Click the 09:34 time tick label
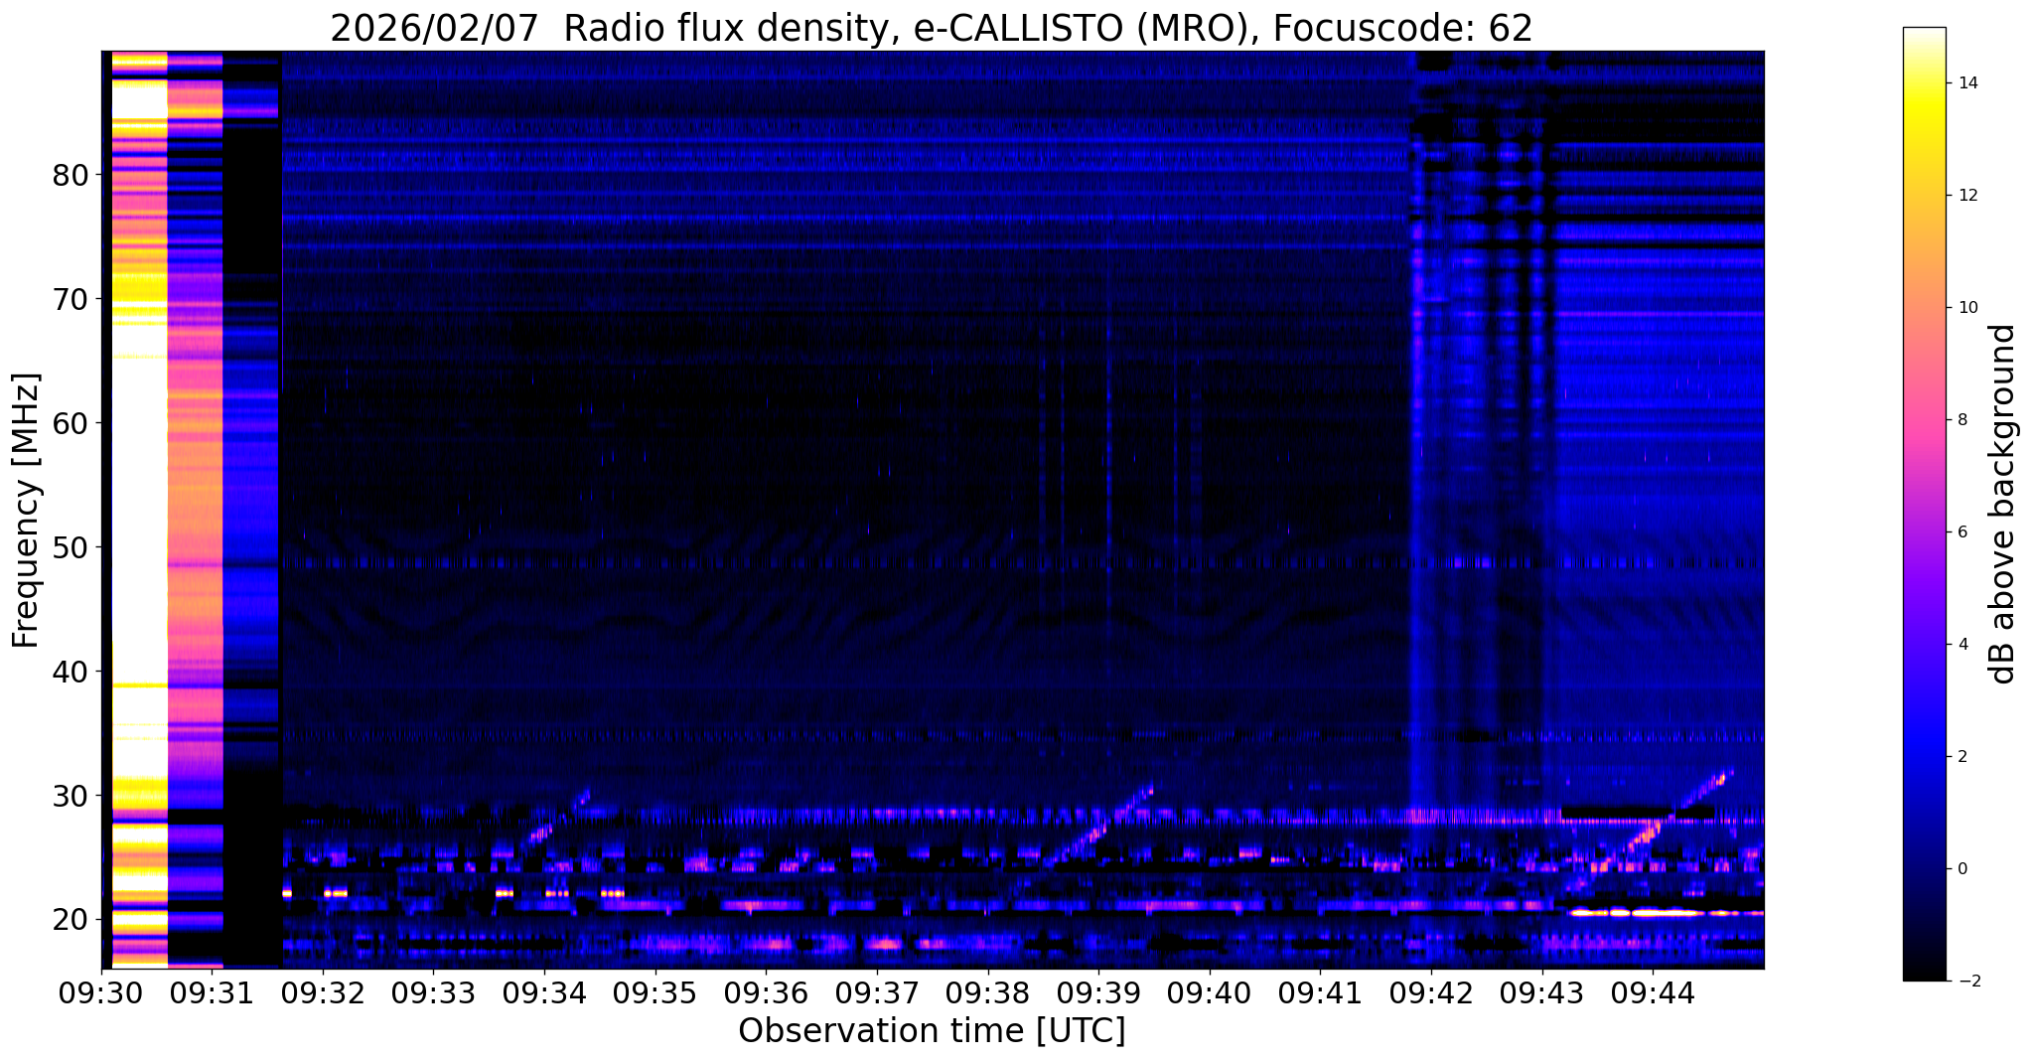The height and width of the screenshot is (1060, 2033). (545, 992)
